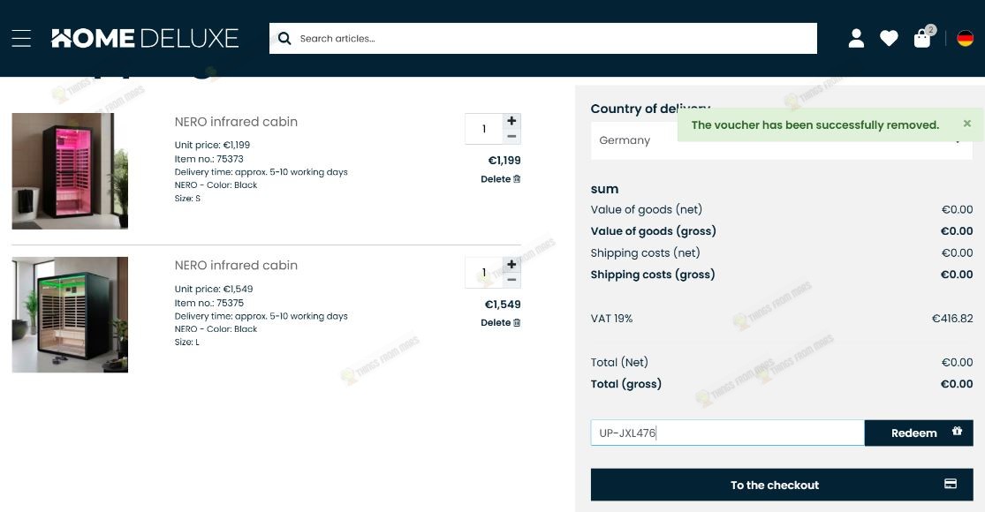Delete the €1,549 NERO infrared cabin
985x512 pixels.
[x=501, y=322]
